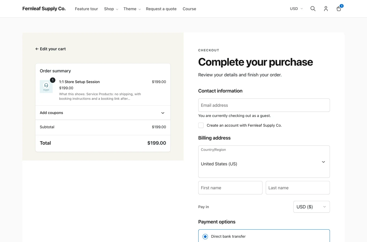This screenshot has height=242, width=367.
Task: Open the Feature tour page
Action: coord(86,9)
